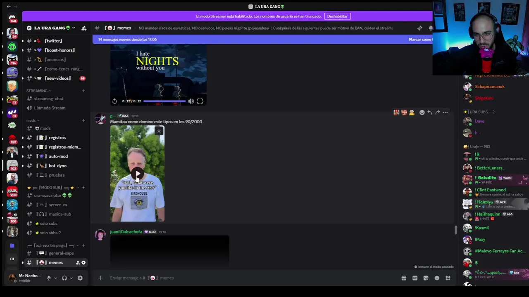Open the emoji picker in message bar
529x297 pixels.
tap(437, 278)
